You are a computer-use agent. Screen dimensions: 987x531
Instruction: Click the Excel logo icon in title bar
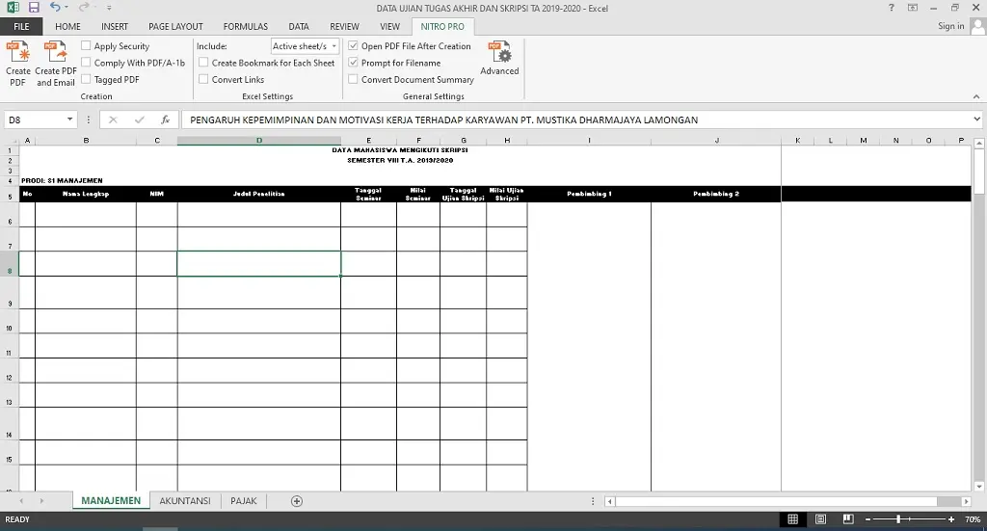point(13,8)
